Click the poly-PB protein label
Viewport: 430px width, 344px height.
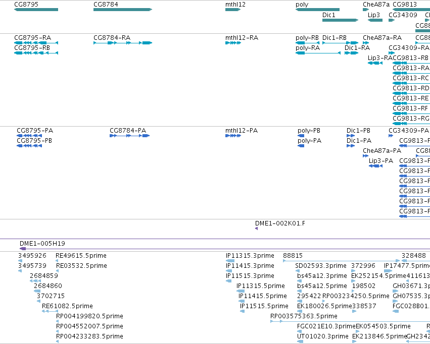309,131
